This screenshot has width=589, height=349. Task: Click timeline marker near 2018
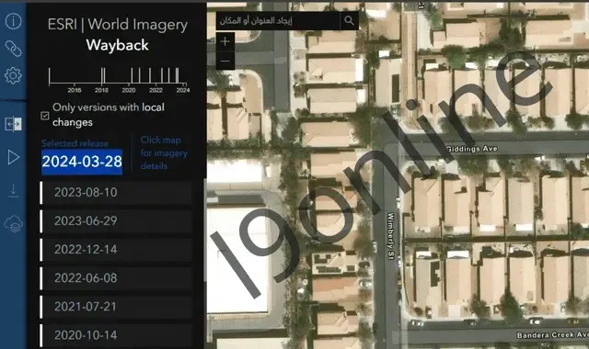point(103,75)
